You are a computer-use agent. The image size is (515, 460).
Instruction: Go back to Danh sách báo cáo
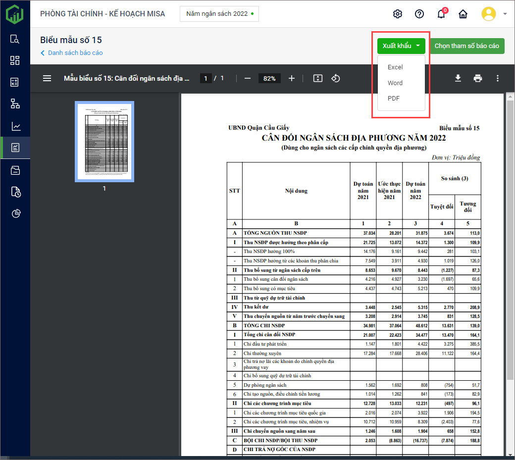(75, 53)
